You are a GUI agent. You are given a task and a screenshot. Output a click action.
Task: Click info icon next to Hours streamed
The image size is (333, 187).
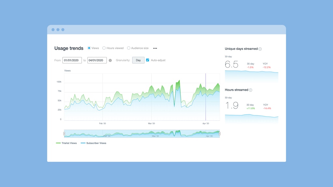coord(251,90)
